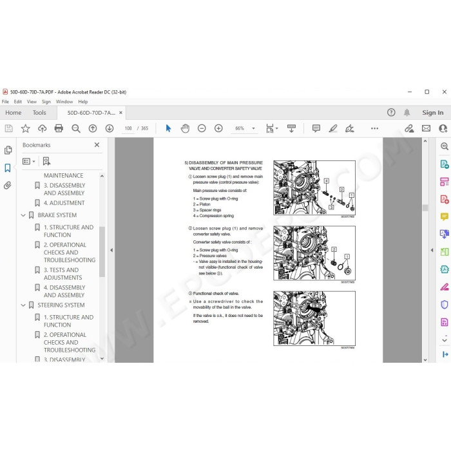Collapse the STEERING SYSTEM bookmark group
This screenshot has width=451, height=451.
point(23,305)
